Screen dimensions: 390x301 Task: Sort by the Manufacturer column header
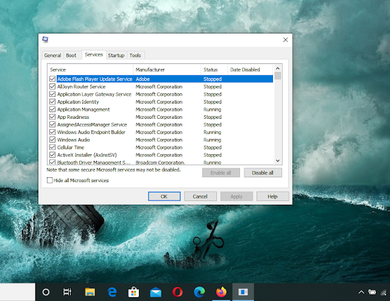click(167, 69)
